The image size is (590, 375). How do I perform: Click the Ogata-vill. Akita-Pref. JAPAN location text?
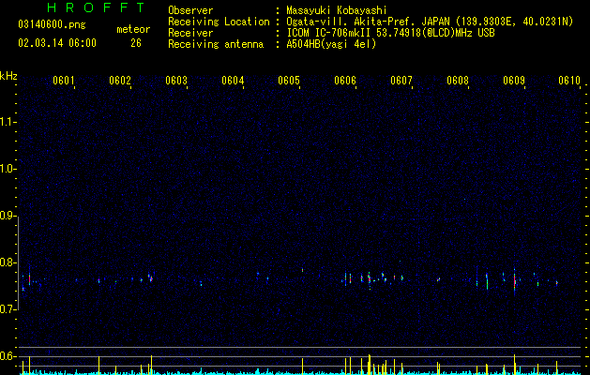(x=430, y=22)
